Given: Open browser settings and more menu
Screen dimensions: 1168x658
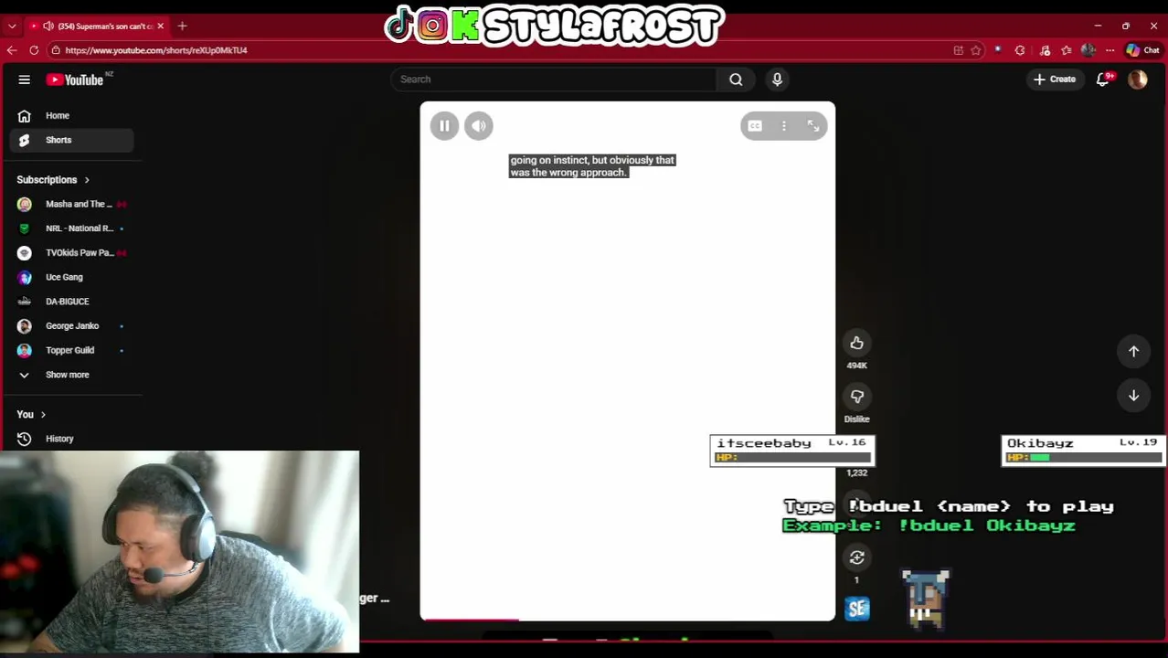Looking at the screenshot, I should click(1110, 50).
